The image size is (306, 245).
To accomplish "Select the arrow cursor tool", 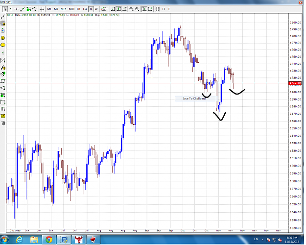I will [5, 9].
